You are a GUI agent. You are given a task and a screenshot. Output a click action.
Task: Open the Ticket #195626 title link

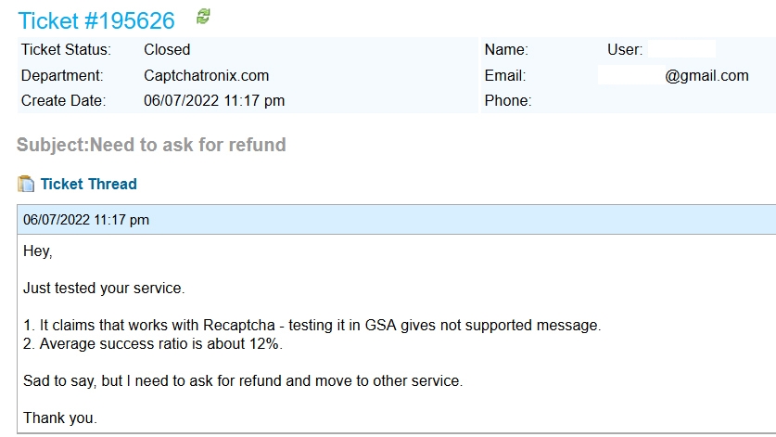(x=96, y=20)
